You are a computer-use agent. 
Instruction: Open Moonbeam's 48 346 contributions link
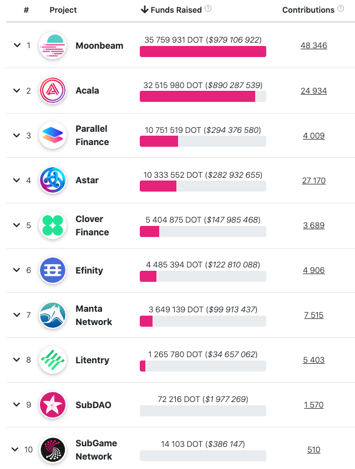[x=314, y=45]
